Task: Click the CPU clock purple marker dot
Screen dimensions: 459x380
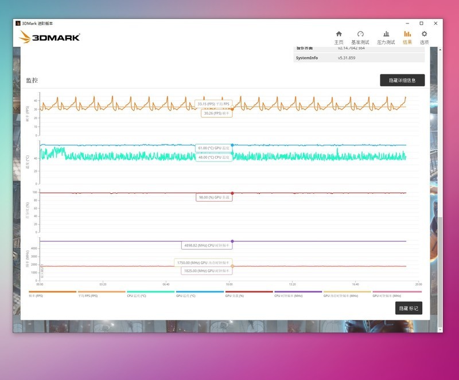Action: click(232, 241)
